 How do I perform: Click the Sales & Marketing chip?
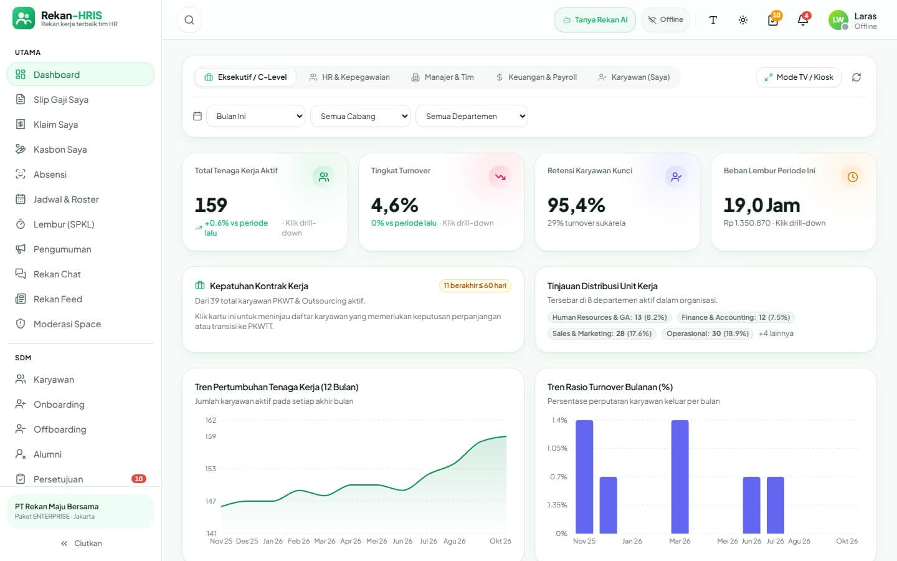tap(602, 333)
